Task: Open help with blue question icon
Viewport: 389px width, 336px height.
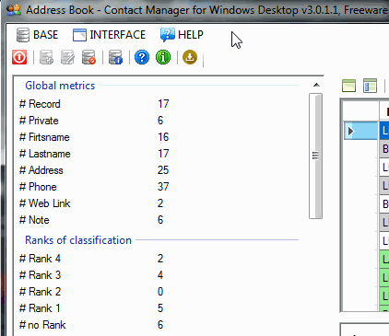Action: pyautogui.click(x=142, y=57)
